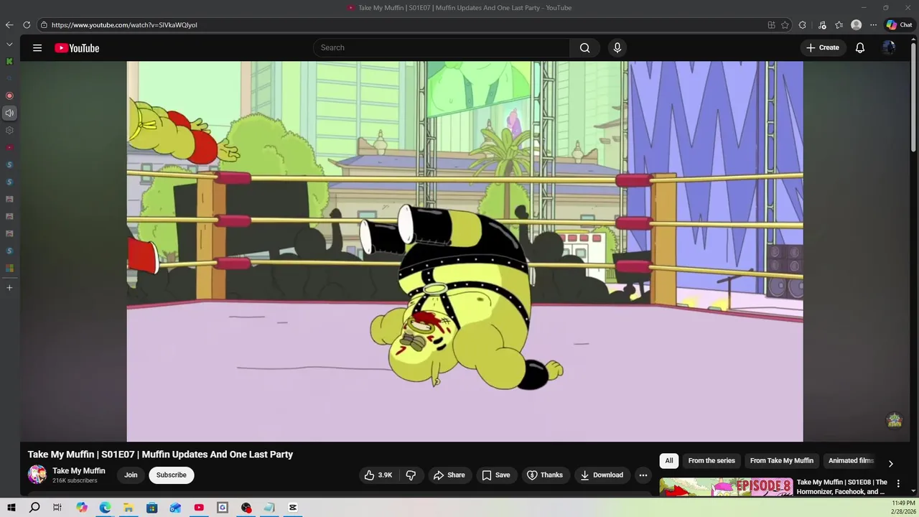Viewport: 919px width, 517px height.
Task: Switch to the Microsoft logo sidebar tab
Action: point(9,269)
